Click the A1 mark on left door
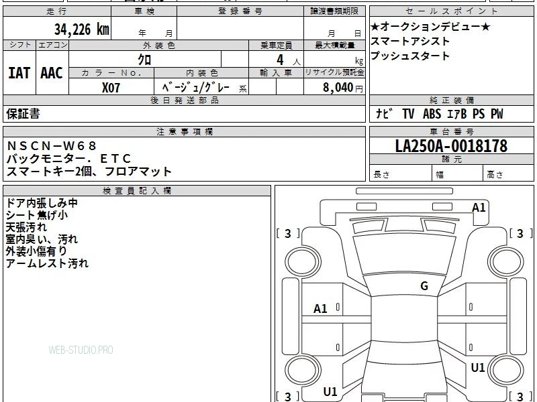The image size is (537, 402). (320, 309)
